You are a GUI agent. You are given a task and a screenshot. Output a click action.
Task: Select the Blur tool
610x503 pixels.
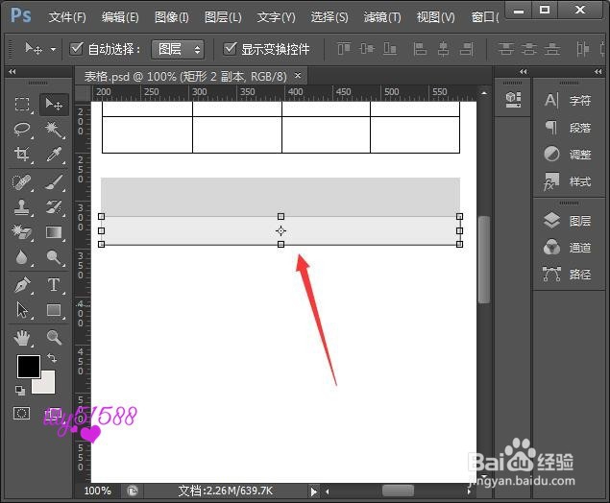(21, 257)
